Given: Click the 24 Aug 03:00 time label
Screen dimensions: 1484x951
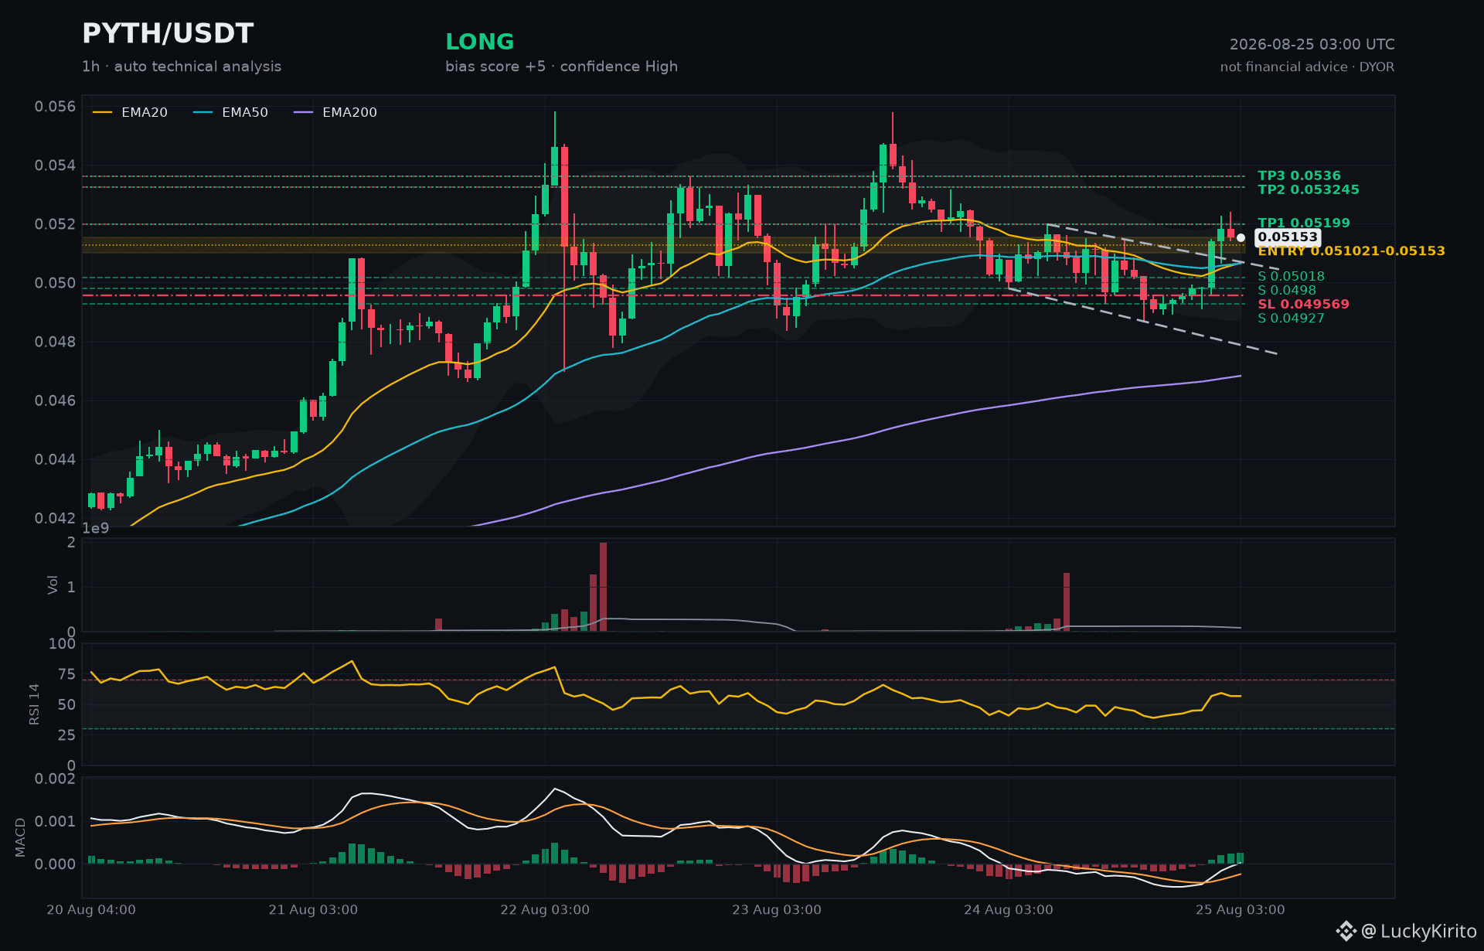Looking at the screenshot, I should (1009, 910).
